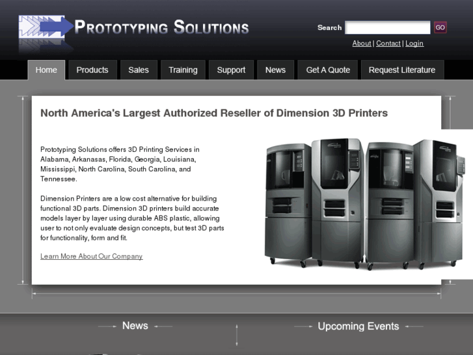The width and height of the screenshot is (473, 355).
Task: Follow Learn More About Our Company link
Action: click(91, 256)
